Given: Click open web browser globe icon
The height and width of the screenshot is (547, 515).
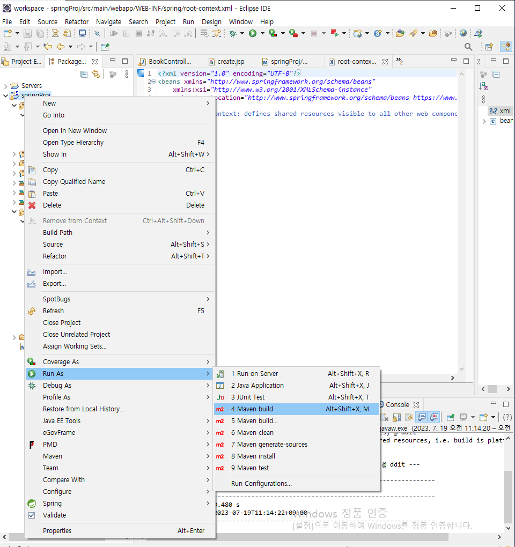Looking at the screenshot, I should (x=463, y=33).
